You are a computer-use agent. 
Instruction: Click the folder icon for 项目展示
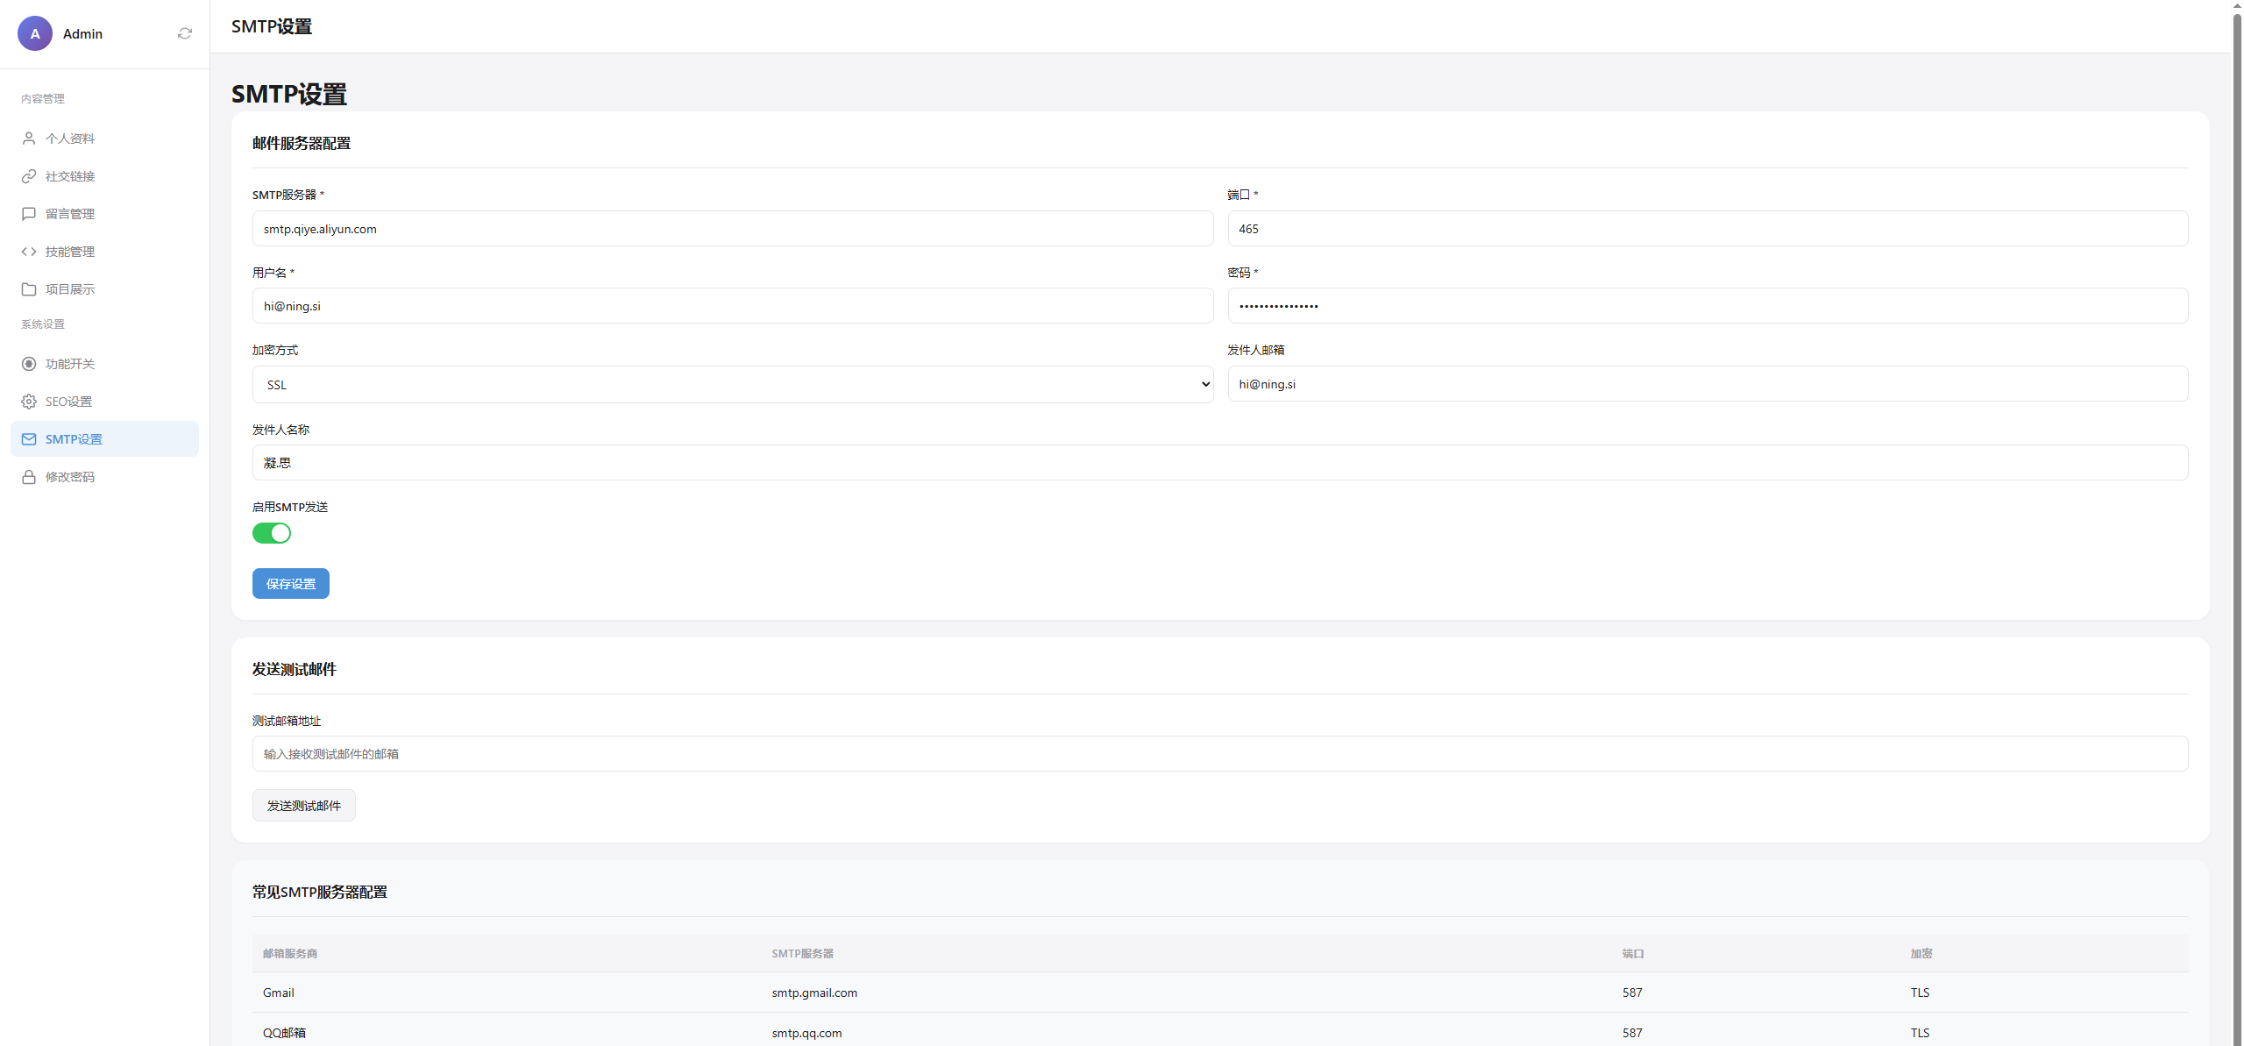(x=29, y=289)
